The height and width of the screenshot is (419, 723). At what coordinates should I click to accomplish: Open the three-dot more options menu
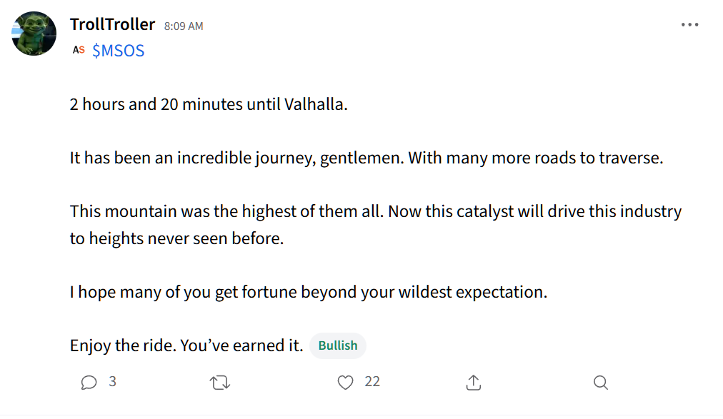click(689, 25)
